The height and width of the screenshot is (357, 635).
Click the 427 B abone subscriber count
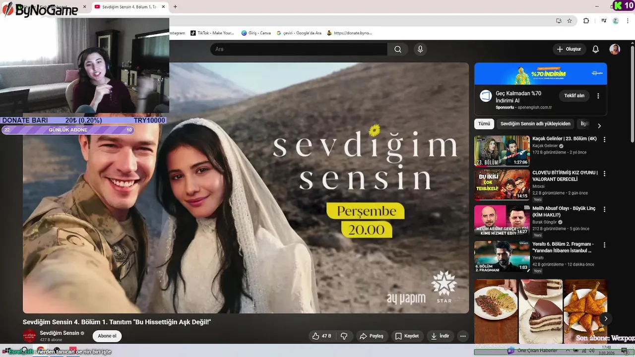[51, 340]
